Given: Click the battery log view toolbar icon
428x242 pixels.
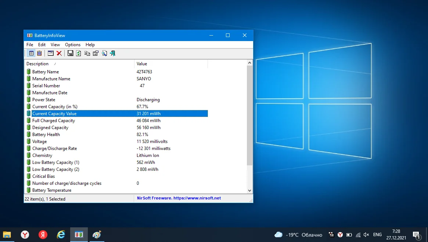Looking at the screenshot, I should point(39,53).
